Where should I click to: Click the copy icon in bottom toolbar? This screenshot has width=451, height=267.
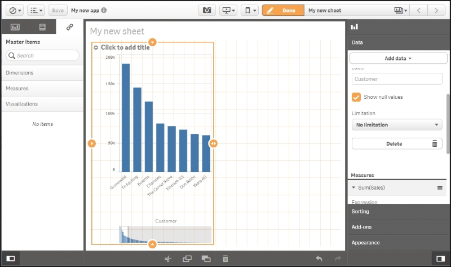(187, 259)
